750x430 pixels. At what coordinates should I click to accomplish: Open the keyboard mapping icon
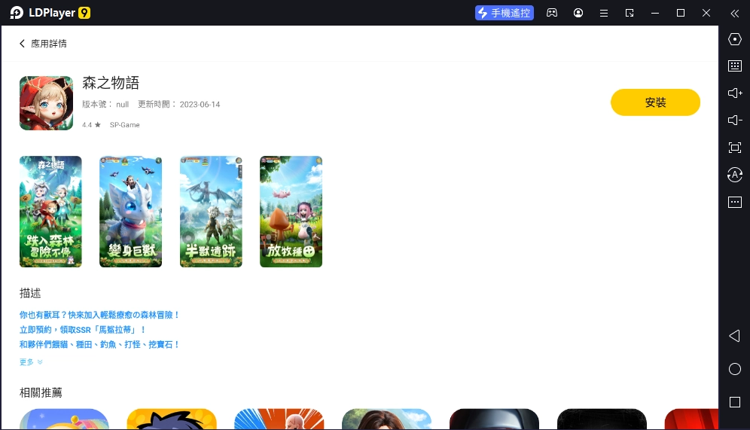(735, 66)
